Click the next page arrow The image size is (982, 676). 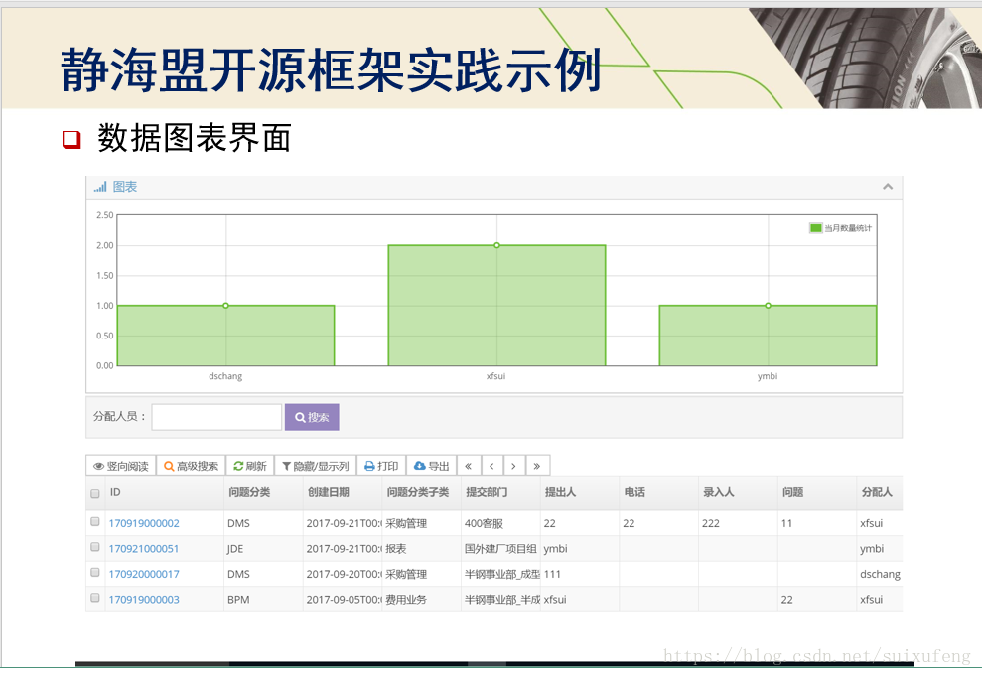point(513,465)
